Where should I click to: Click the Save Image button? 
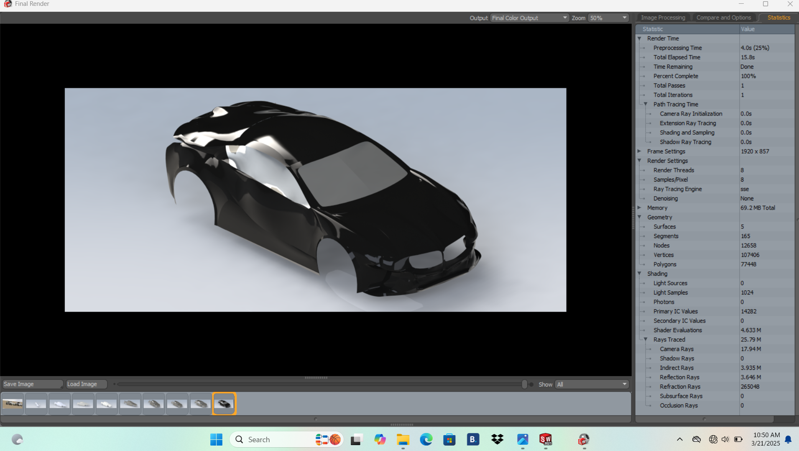click(32, 384)
